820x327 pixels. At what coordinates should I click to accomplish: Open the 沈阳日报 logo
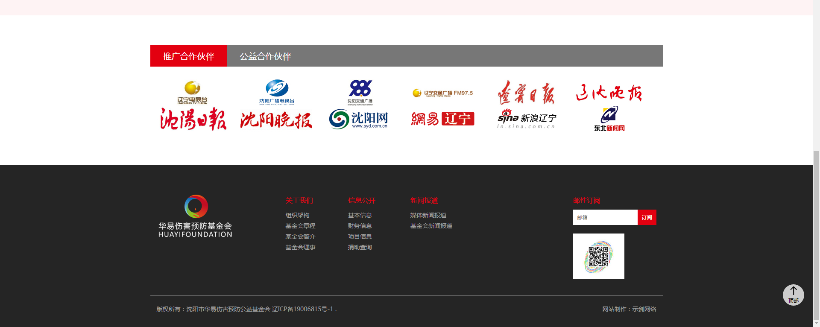click(193, 119)
